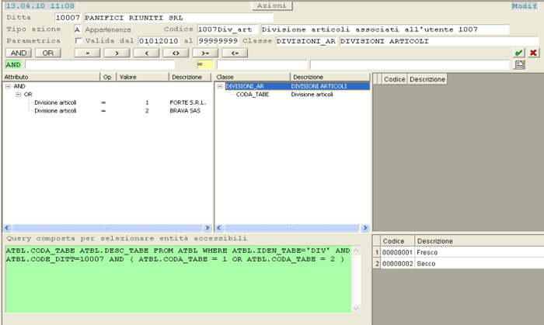Open the Azioni menu
544x325 pixels.
(271, 5)
